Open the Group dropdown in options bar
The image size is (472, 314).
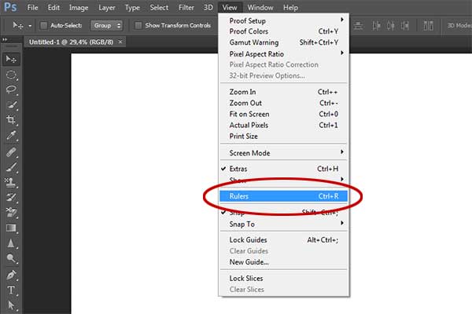pyautogui.click(x=106, y=26)
